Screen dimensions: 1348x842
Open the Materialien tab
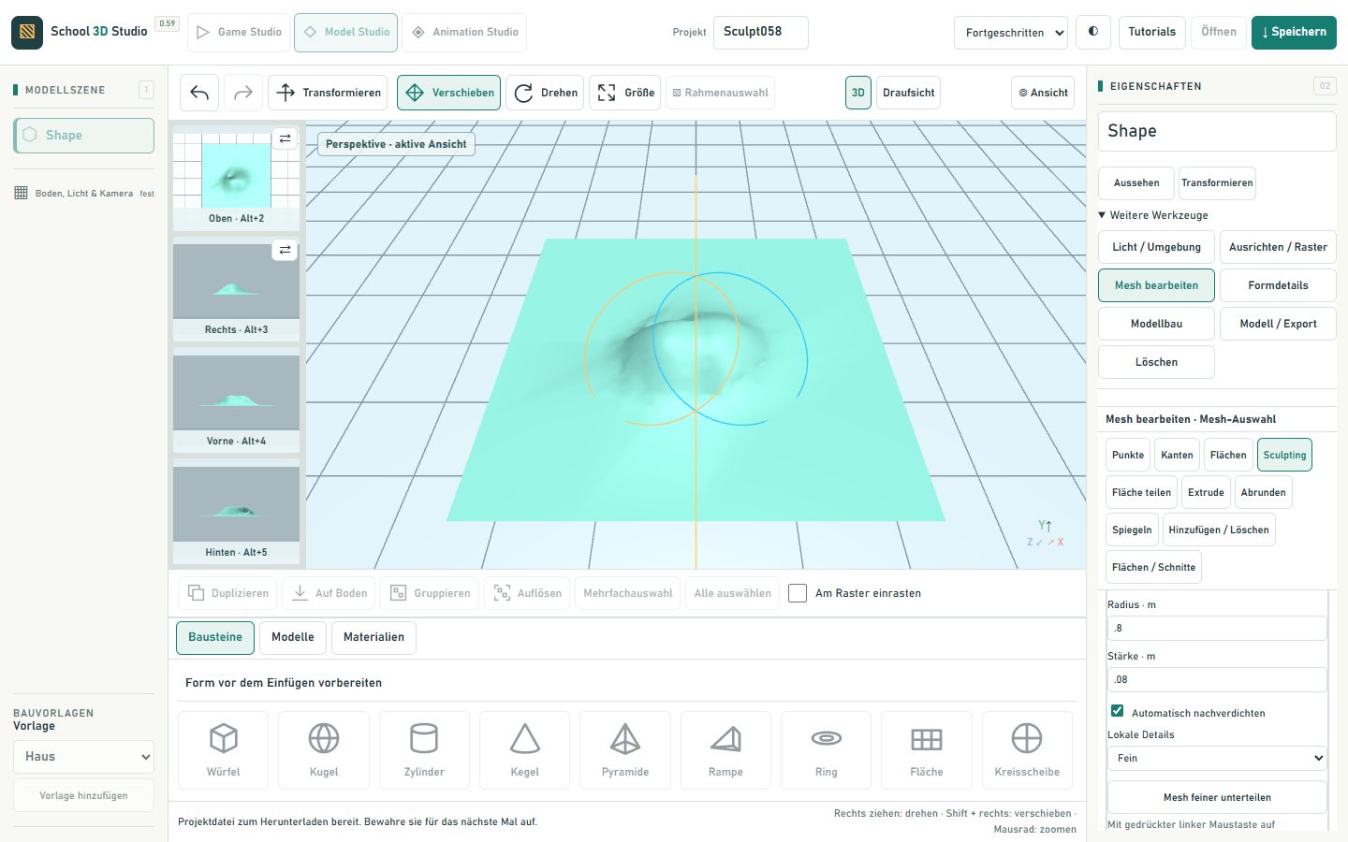[374, 637]
